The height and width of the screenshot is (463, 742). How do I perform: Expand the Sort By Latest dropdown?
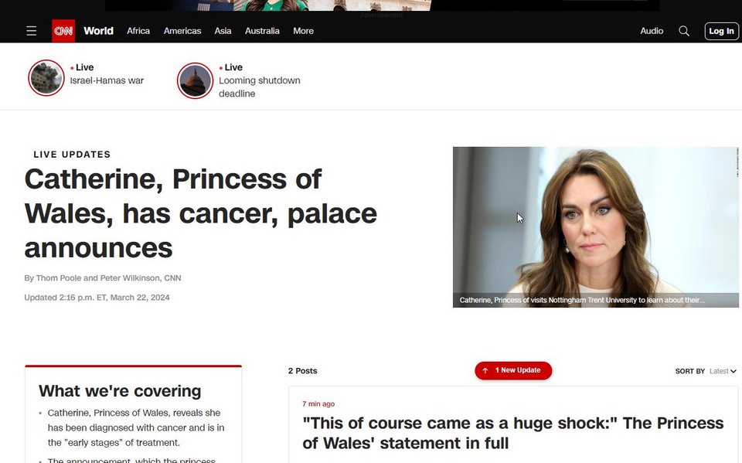click(x=723, y=371)
